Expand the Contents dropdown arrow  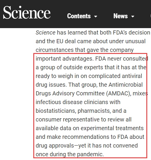tap(96, 17)
